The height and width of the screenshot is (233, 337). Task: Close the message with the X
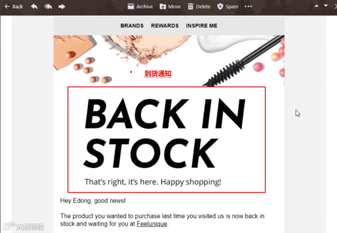pos(336,7)
